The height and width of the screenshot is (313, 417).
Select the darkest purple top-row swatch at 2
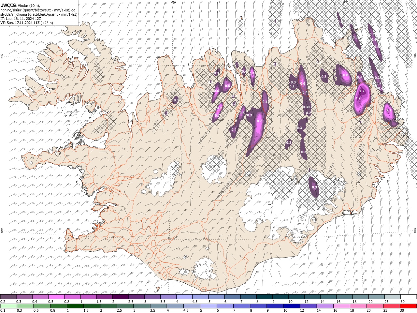(120, 297)
